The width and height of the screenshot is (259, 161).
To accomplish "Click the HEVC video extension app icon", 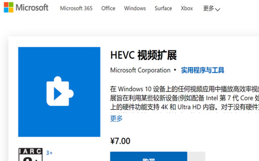I will (x=59, y=92).
